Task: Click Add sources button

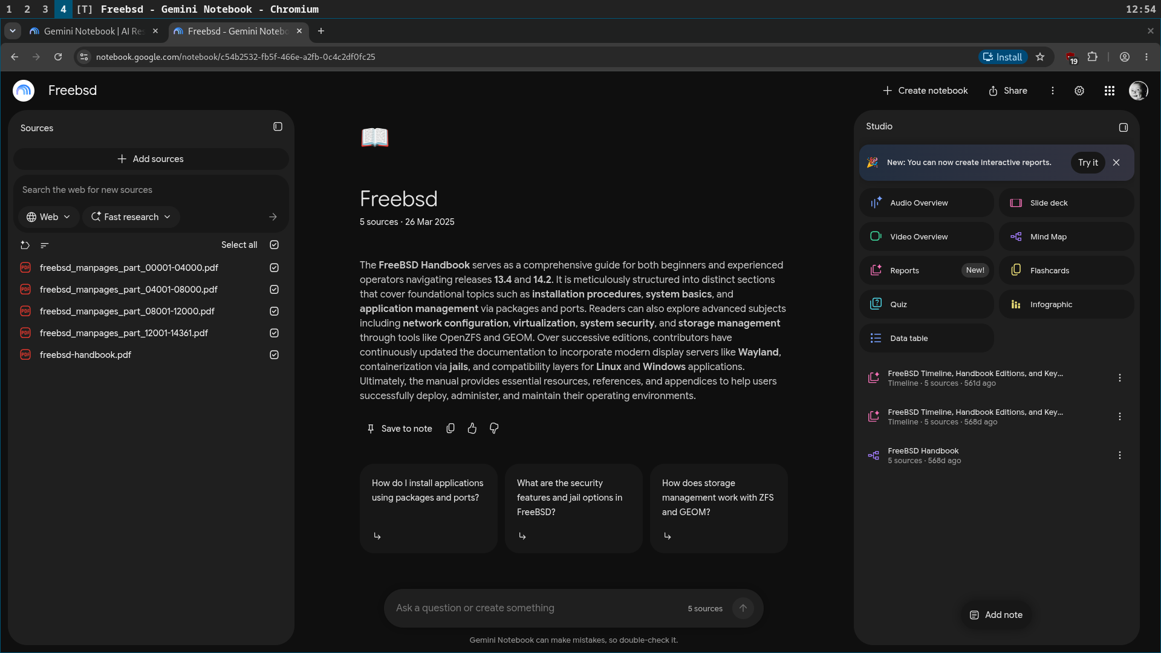Action: 151,159
